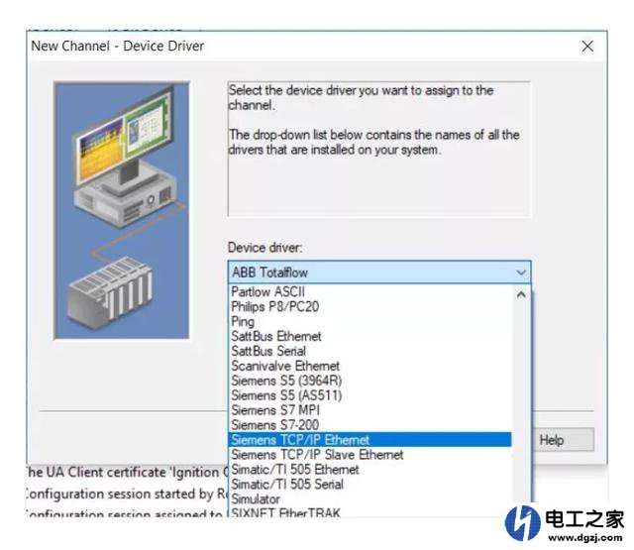Image resolution: width=634 pixels, height=550 pixels.
Task: Select Siemens TCP/IP Slave Ethernet driver
Action: coord(370,455)
